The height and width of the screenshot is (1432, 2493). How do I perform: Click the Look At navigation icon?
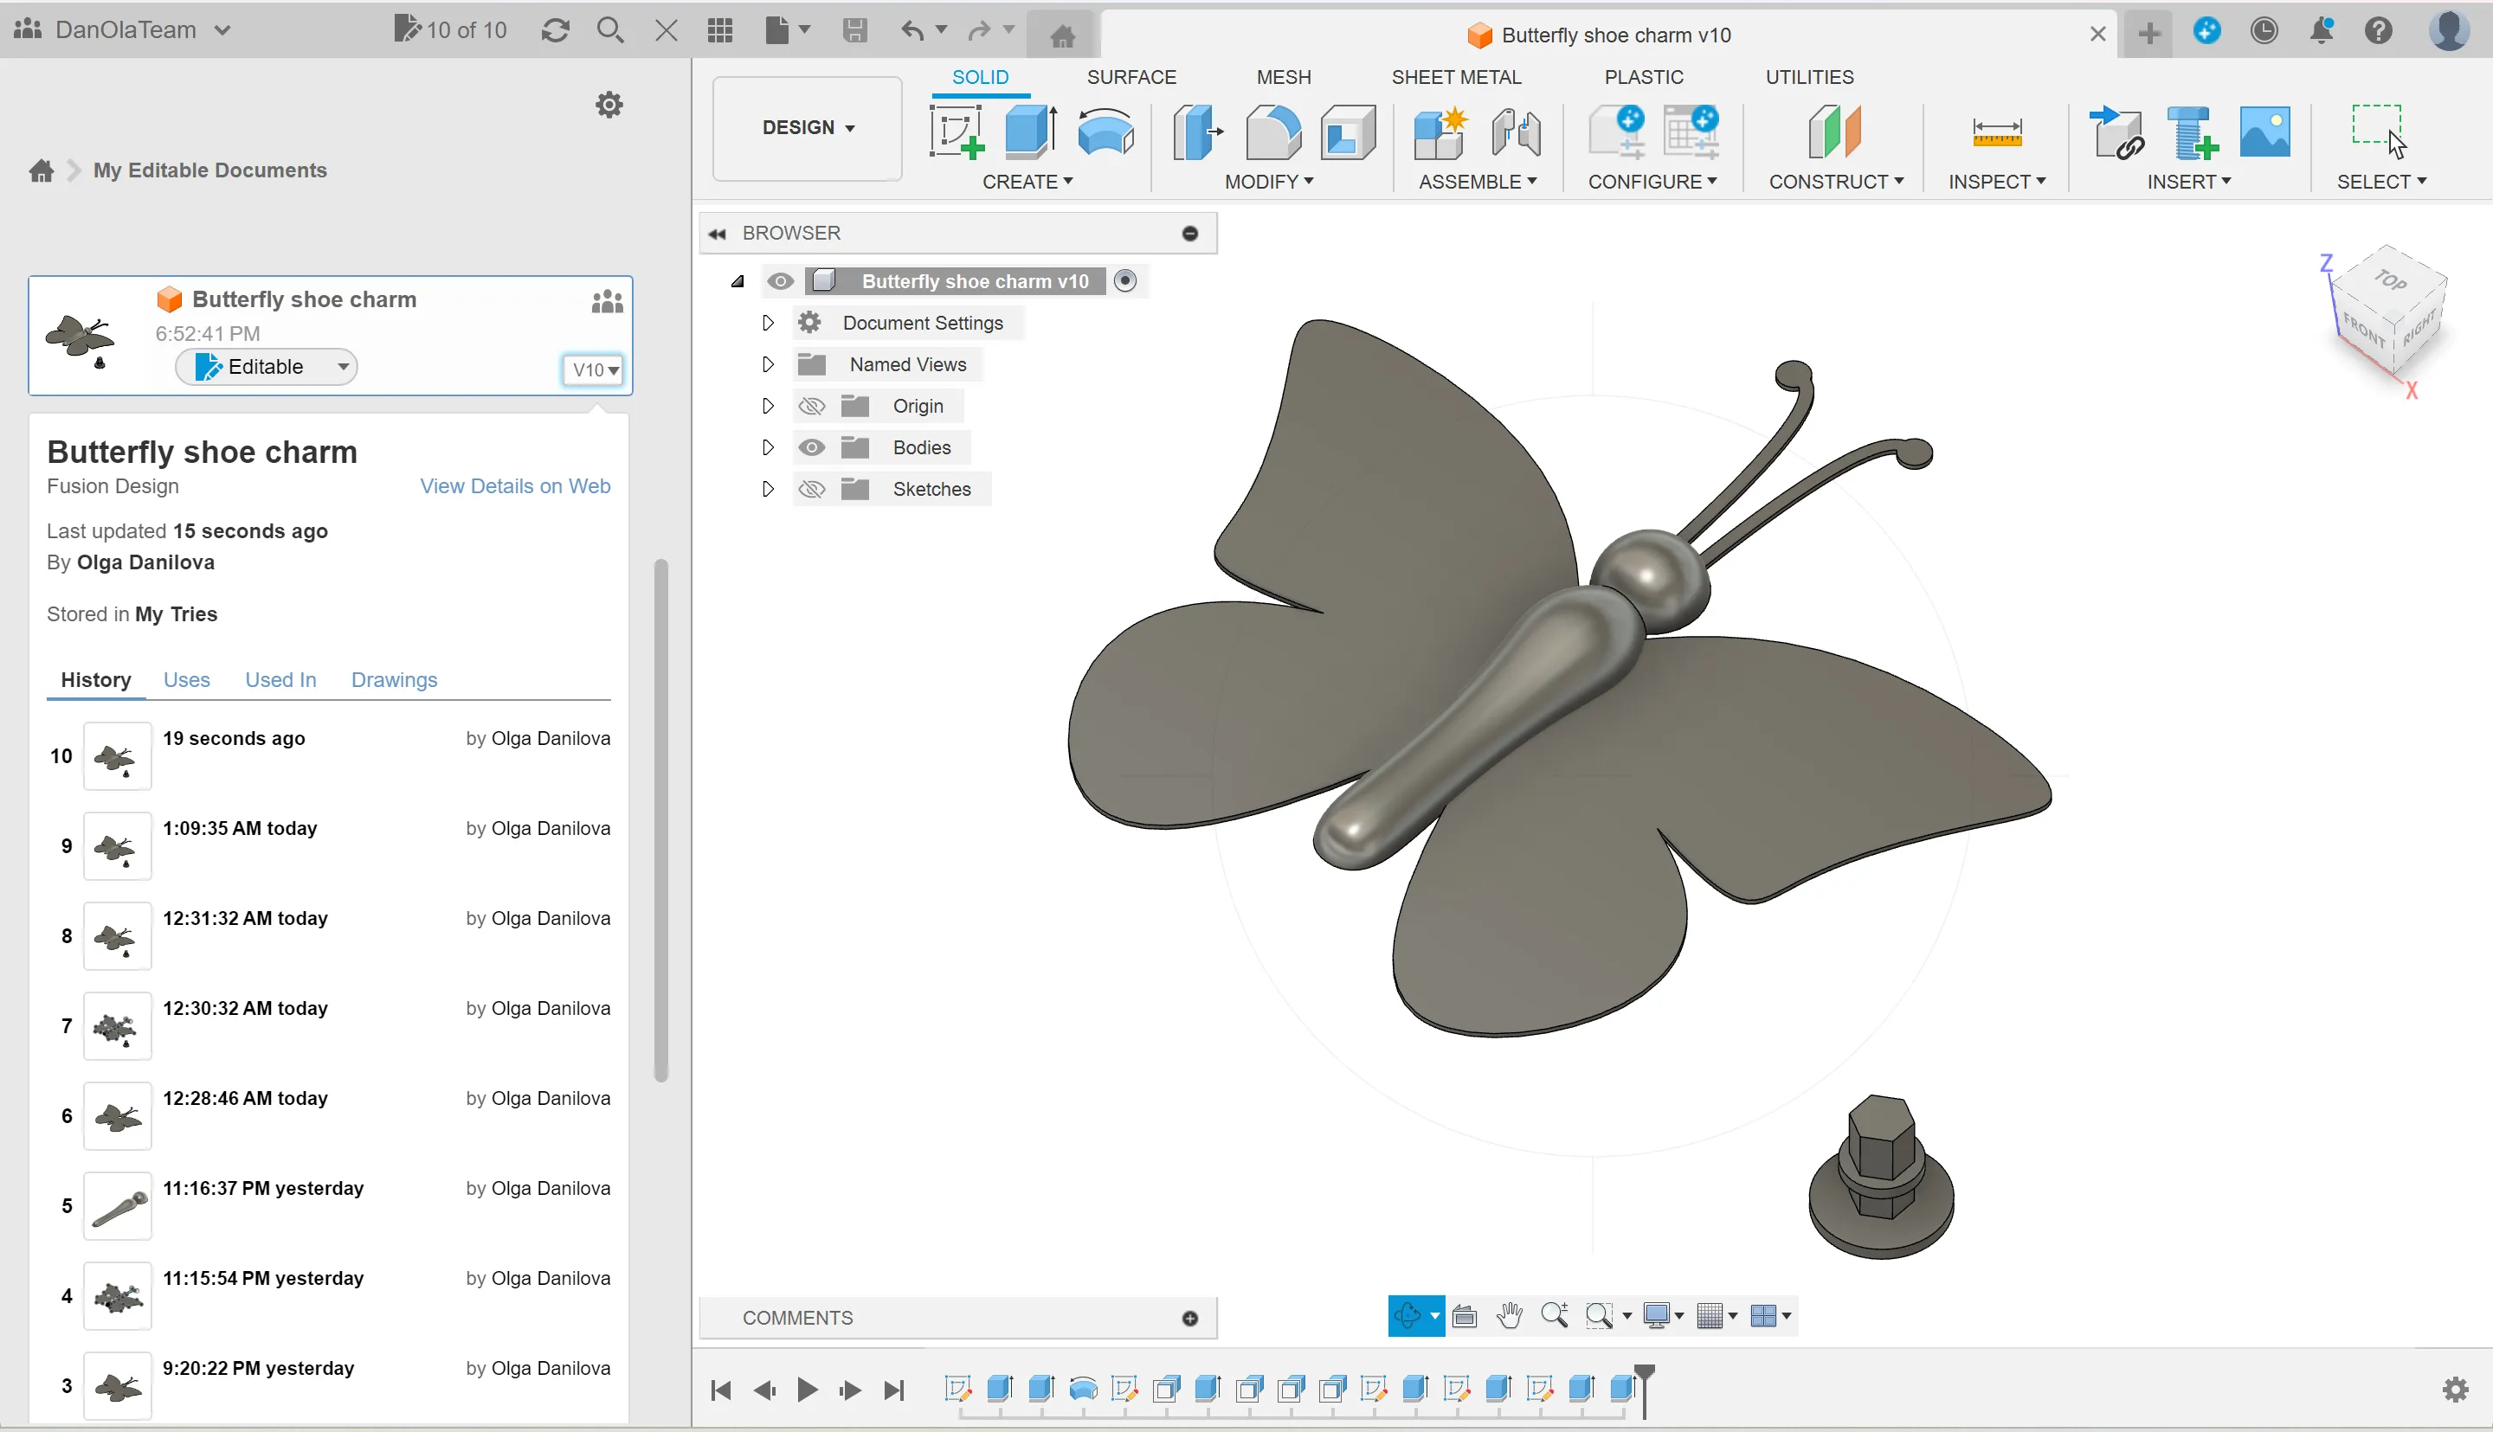(1464, 1315)
